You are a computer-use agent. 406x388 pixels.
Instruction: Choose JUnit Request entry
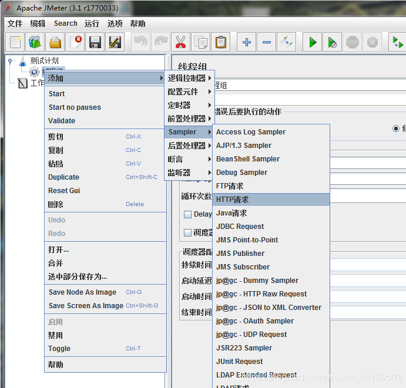pyautogui.click(x=271, y=362)
